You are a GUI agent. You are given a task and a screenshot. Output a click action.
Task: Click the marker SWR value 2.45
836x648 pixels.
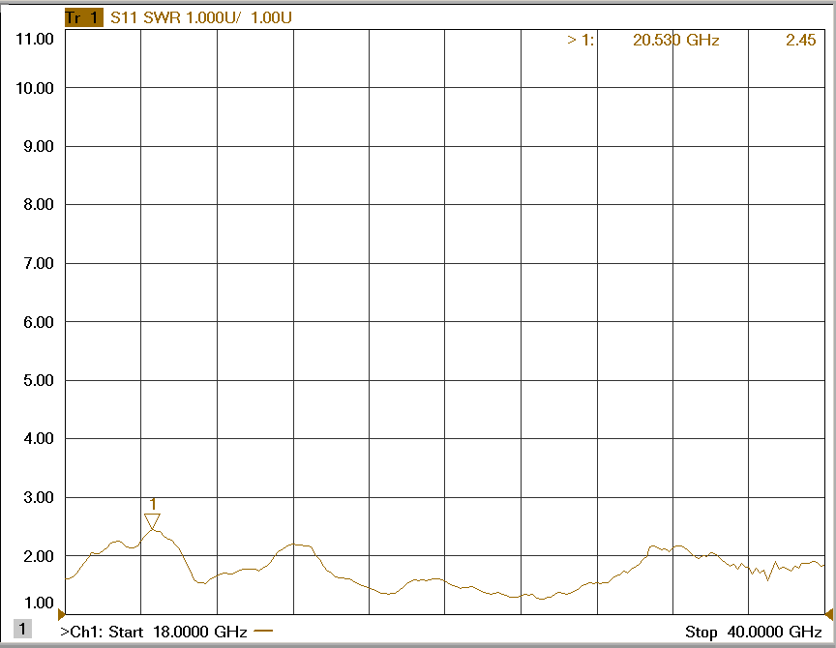(x=800, y=40)
